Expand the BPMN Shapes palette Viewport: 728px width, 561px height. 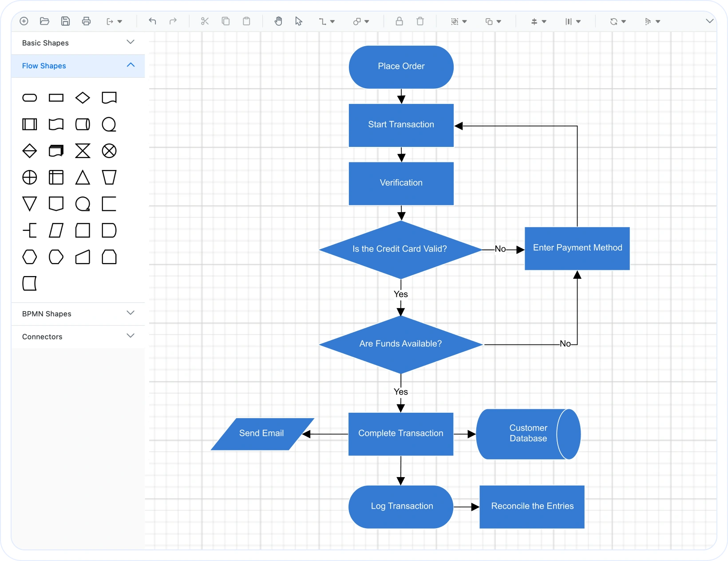(78, 314)
